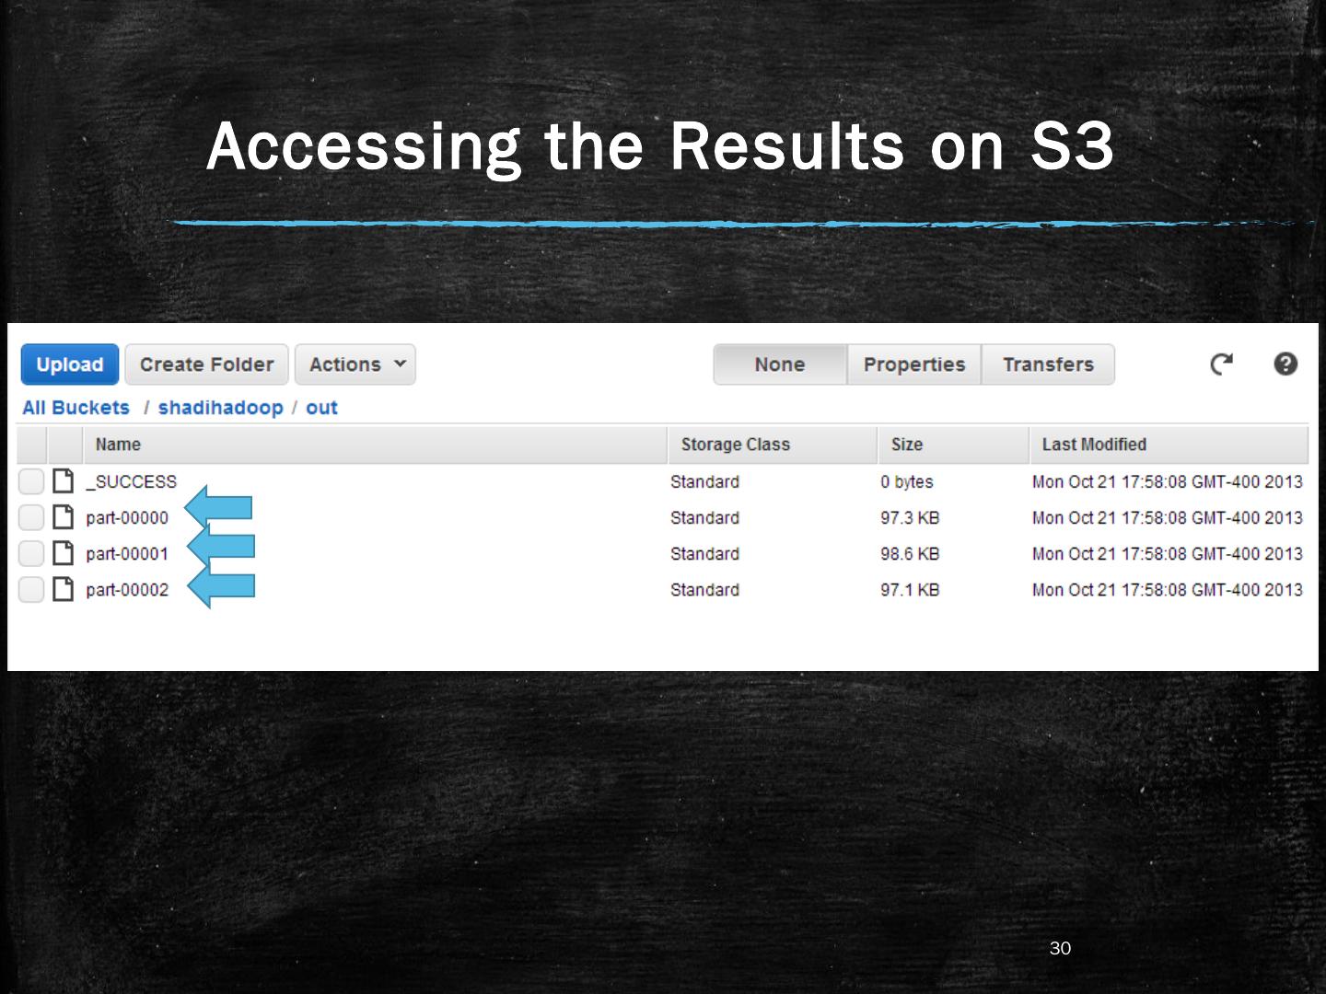Sort by the Size column header
This screenshot has height=994, width=1326.
953,445
